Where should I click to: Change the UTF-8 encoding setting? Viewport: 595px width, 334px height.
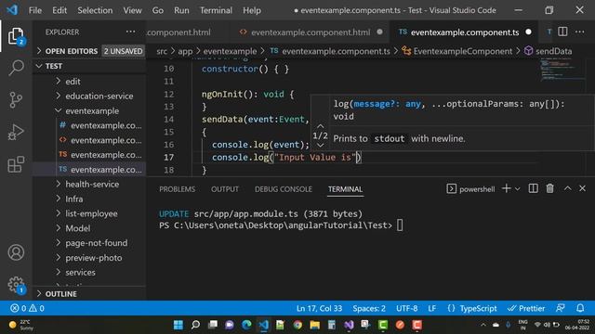[x=407, y=308]
